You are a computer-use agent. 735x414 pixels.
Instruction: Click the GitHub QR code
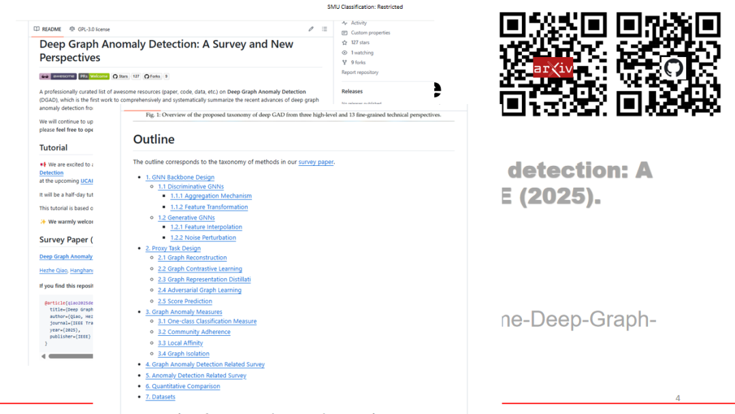pos(668,64)
